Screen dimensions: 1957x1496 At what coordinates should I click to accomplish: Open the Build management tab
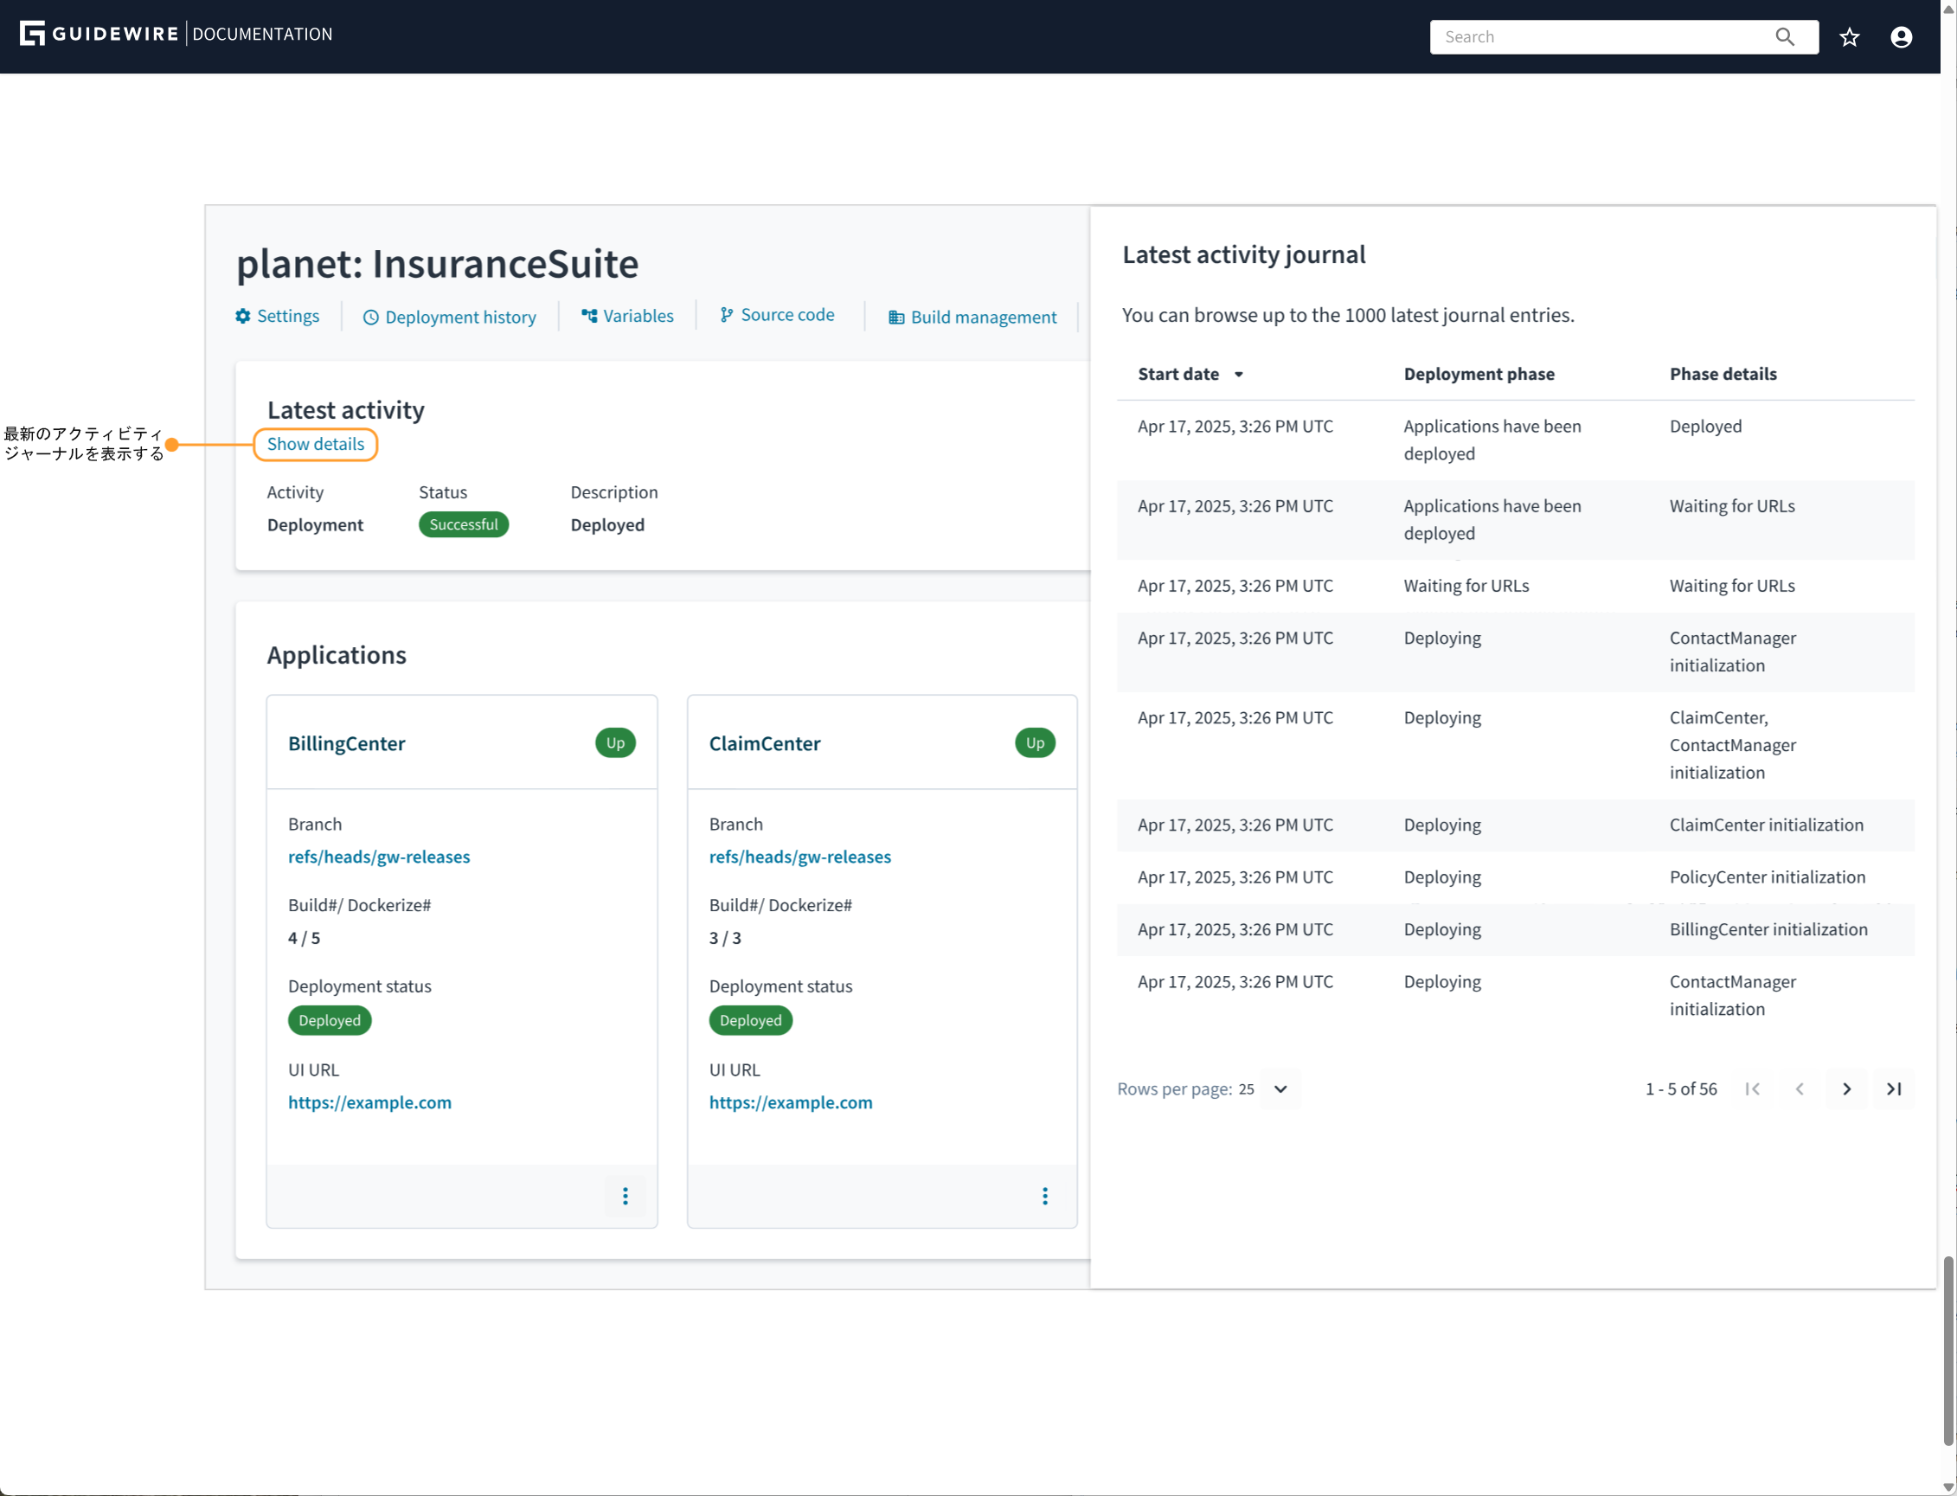(972, 317)
